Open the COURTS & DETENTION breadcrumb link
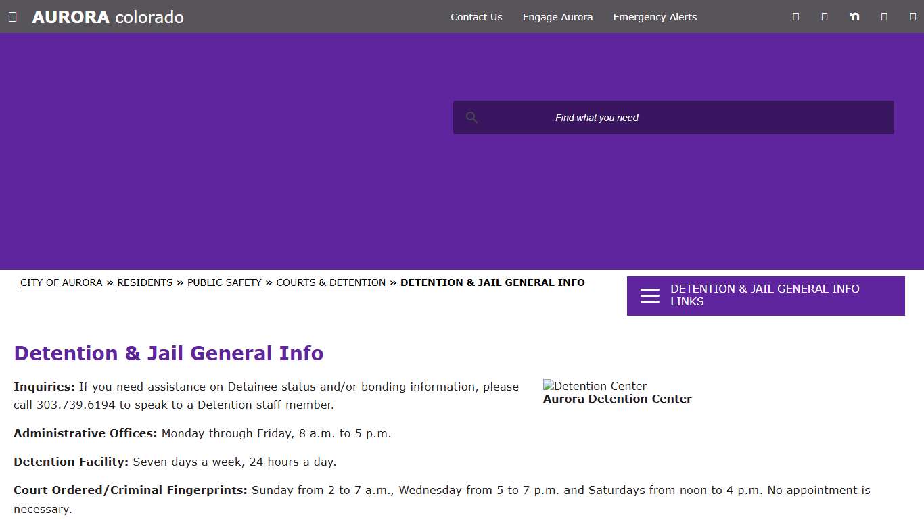Viewport: 924px width, 519px height. click(x=331, y=282)
